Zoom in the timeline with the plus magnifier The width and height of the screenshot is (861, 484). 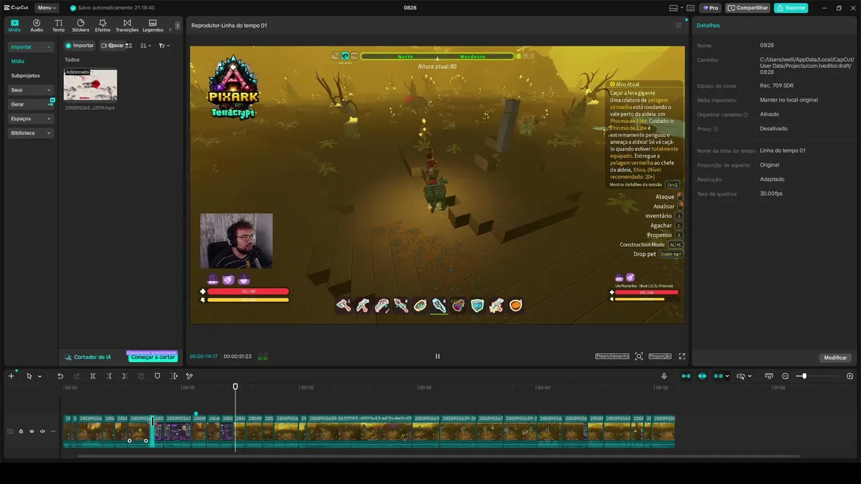[850, 376]
